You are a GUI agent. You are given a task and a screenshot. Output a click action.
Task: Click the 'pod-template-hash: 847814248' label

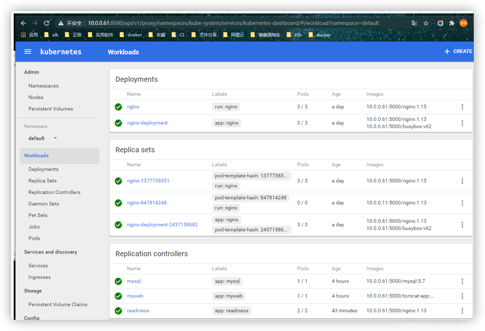coord(251,198)
